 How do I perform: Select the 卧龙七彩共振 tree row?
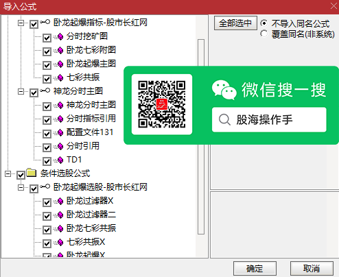pos(91,228)
